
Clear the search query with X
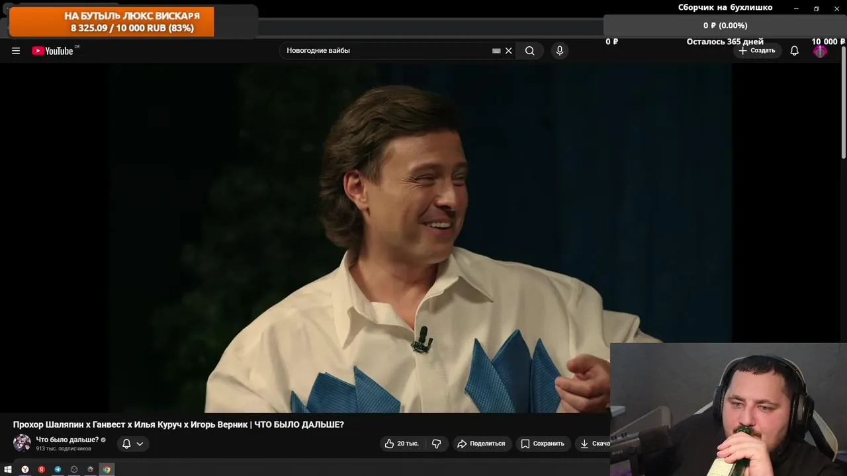click(x=509, y=51)
